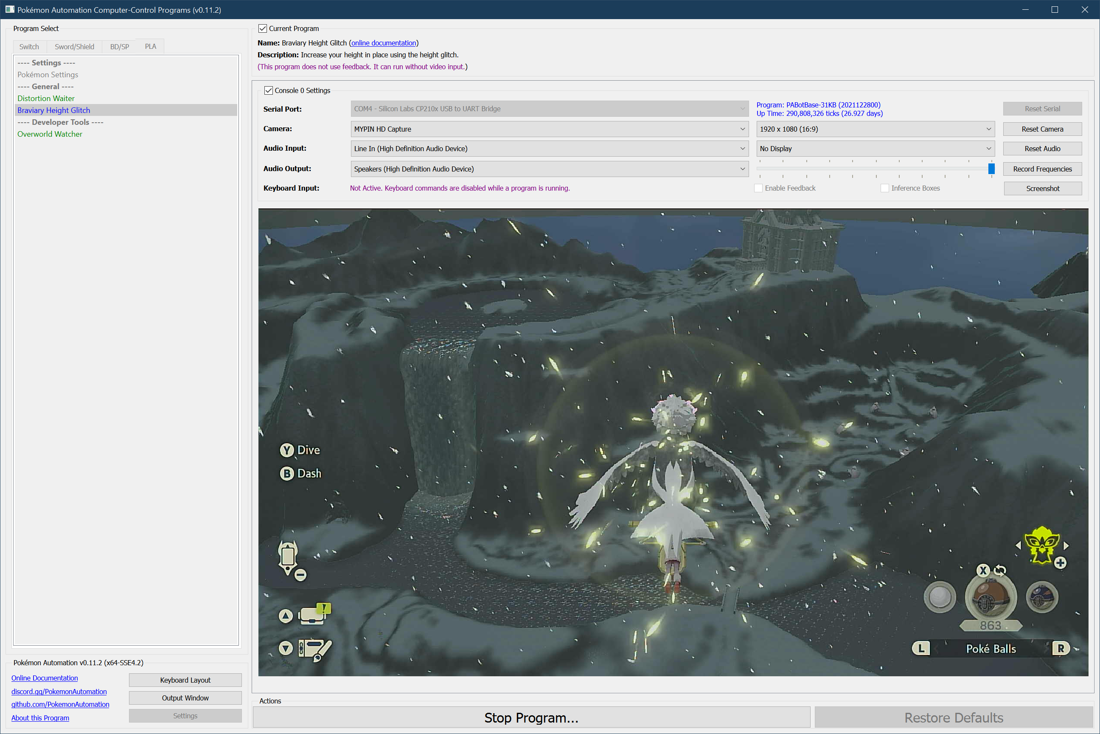
Task: Expand the 1920 x 1080 resolution dropdown
Action: (875, 129)
